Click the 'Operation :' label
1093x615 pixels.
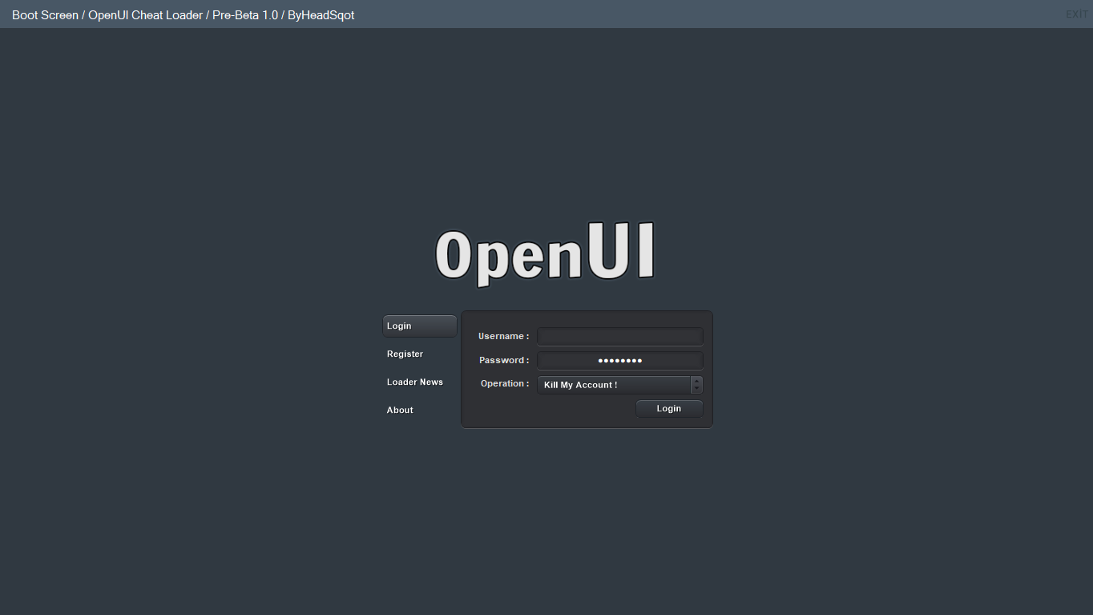tap(505, 384)
